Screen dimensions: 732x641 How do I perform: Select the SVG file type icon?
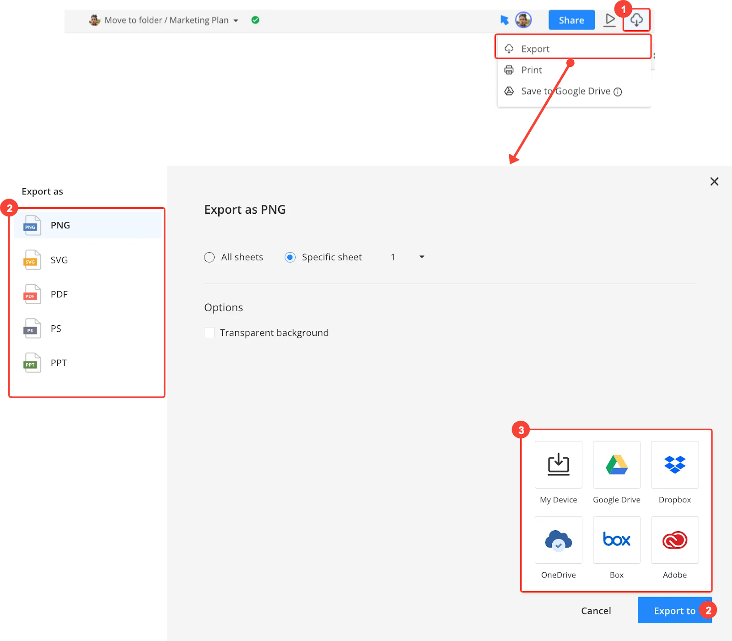tap(32, 259)
